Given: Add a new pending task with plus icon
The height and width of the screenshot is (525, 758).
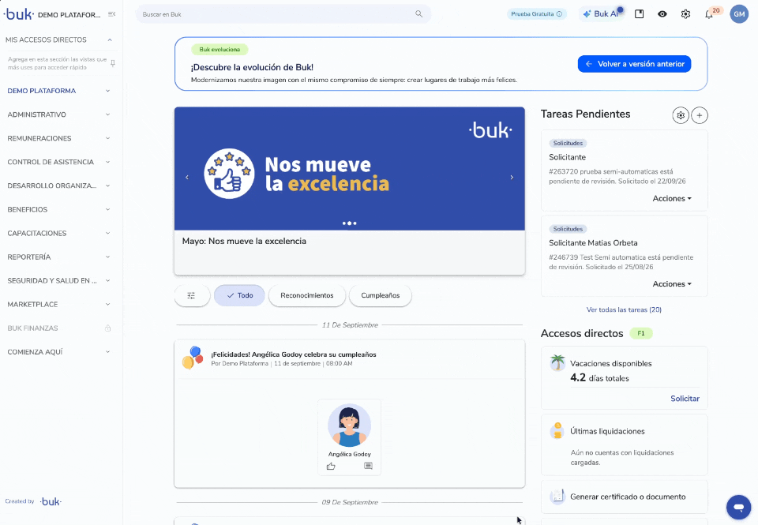Looking at the screenshot, I should point(700,115).
